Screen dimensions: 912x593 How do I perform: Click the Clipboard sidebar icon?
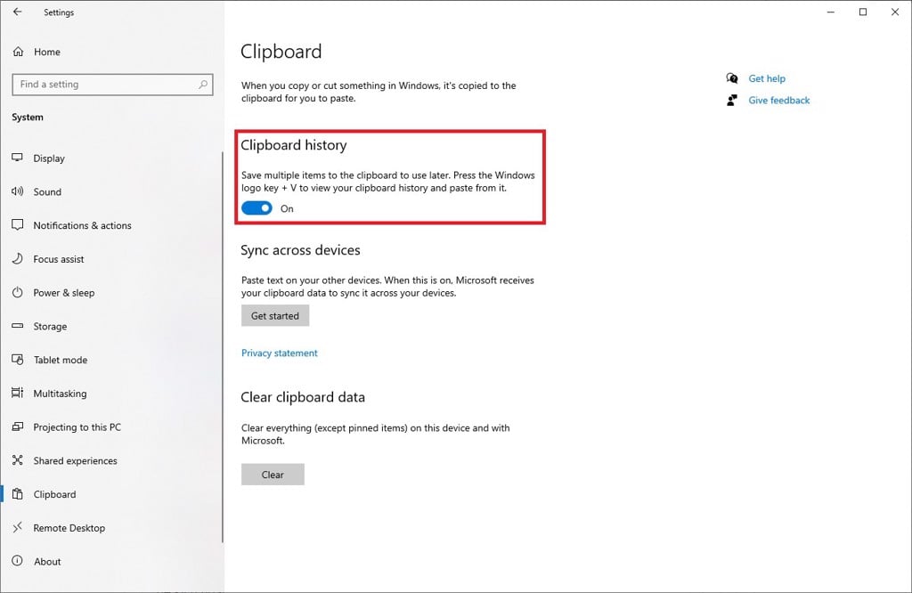(18, 494)
